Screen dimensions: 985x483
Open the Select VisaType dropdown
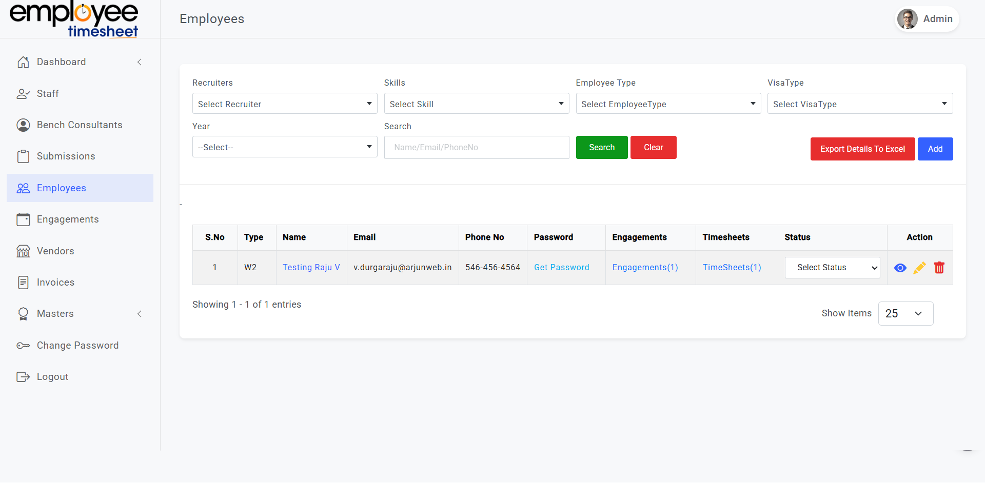tap(860, 104)
